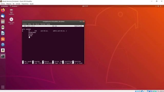Screen dimensions: 164x92
Task: Open VirtualBox Archivo menu
Action: pos(3,4)
